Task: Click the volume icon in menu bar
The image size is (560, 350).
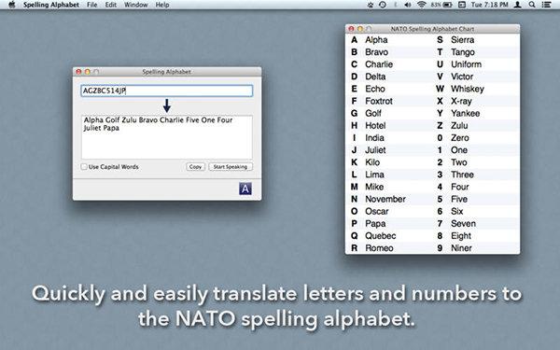Action: click(408, 5)
